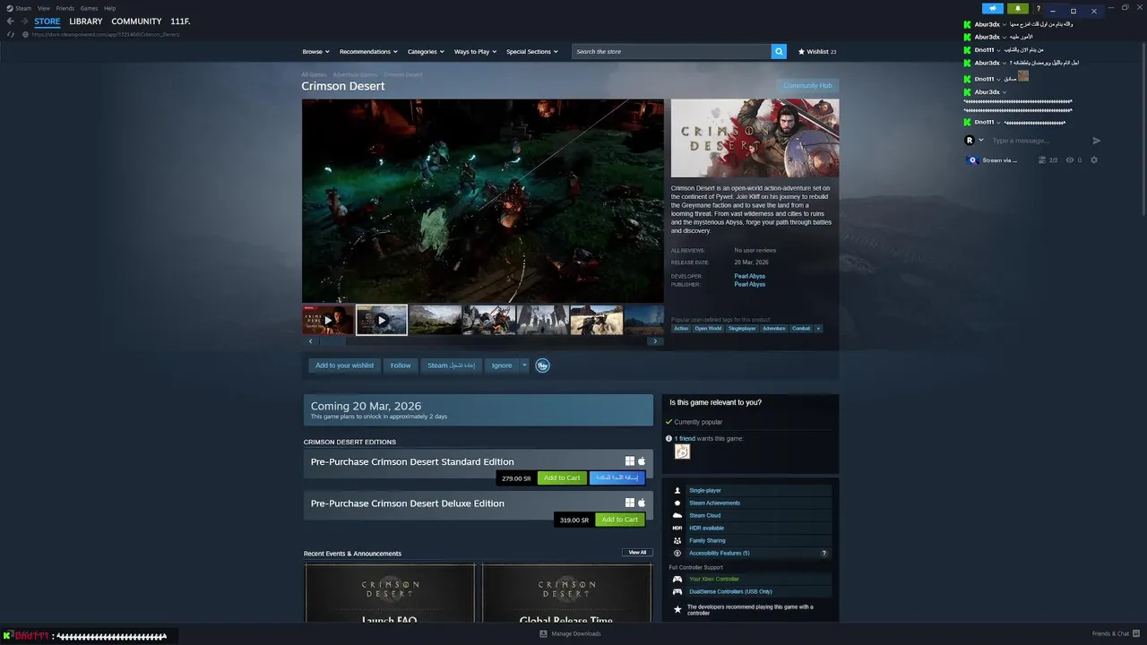Open the Friends menu
The width and height of the screenshot is (1147, 645).
point(65,8)
